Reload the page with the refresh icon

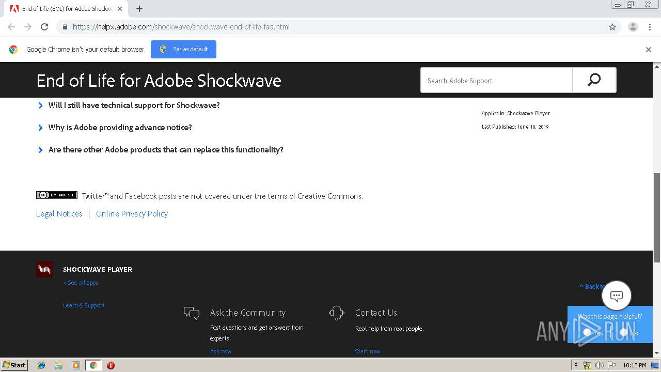[44, 27]
